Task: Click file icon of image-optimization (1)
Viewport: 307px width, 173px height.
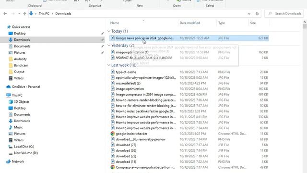Action: pyautogui.click(x=113, y=52)
